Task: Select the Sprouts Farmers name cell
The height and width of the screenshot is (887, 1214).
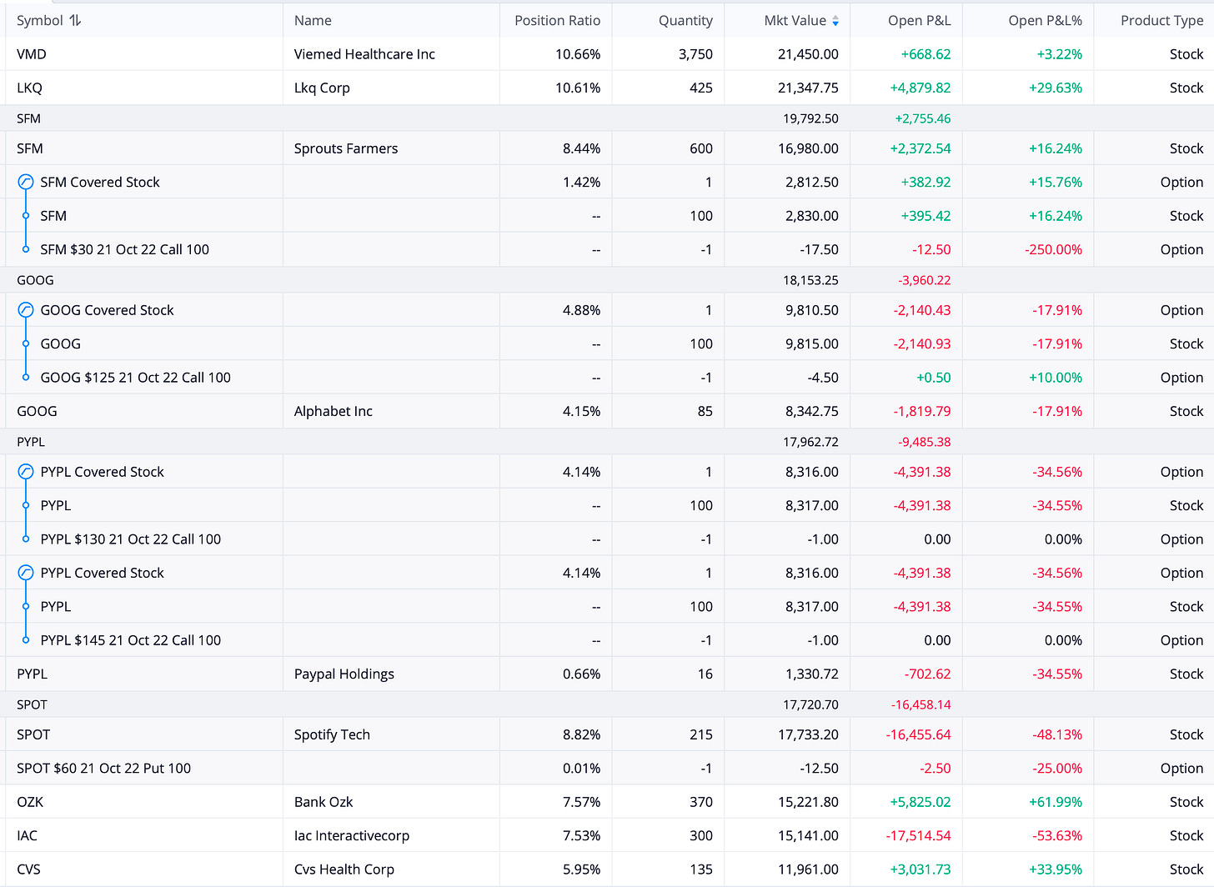Action: point(346,148)
